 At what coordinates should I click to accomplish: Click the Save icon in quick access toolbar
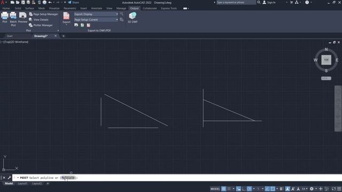(x=23, y=2)
